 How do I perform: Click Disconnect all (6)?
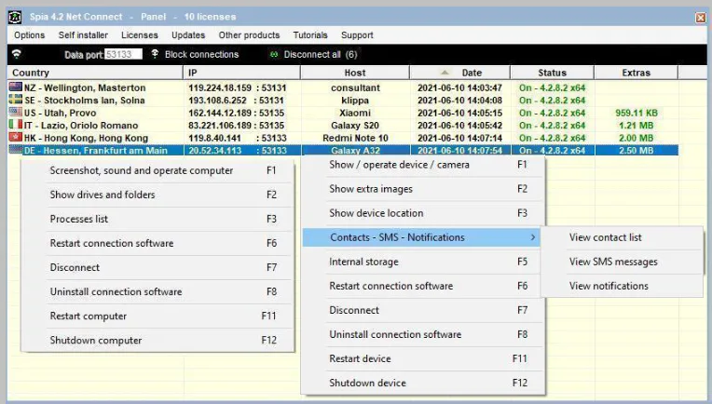pos(321,54)
